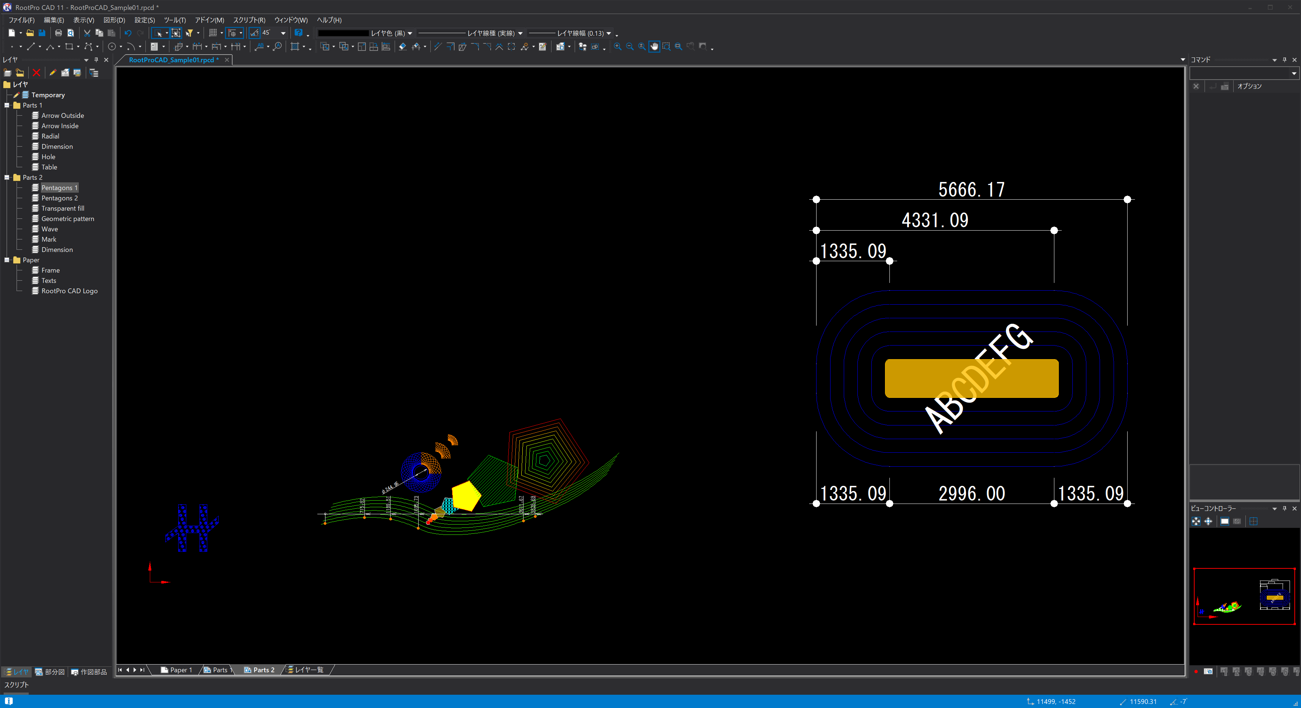The width and height of the screenshot is (1301, 708).
Task: Create a new layer in the layer panel
Action: (7, 73)
